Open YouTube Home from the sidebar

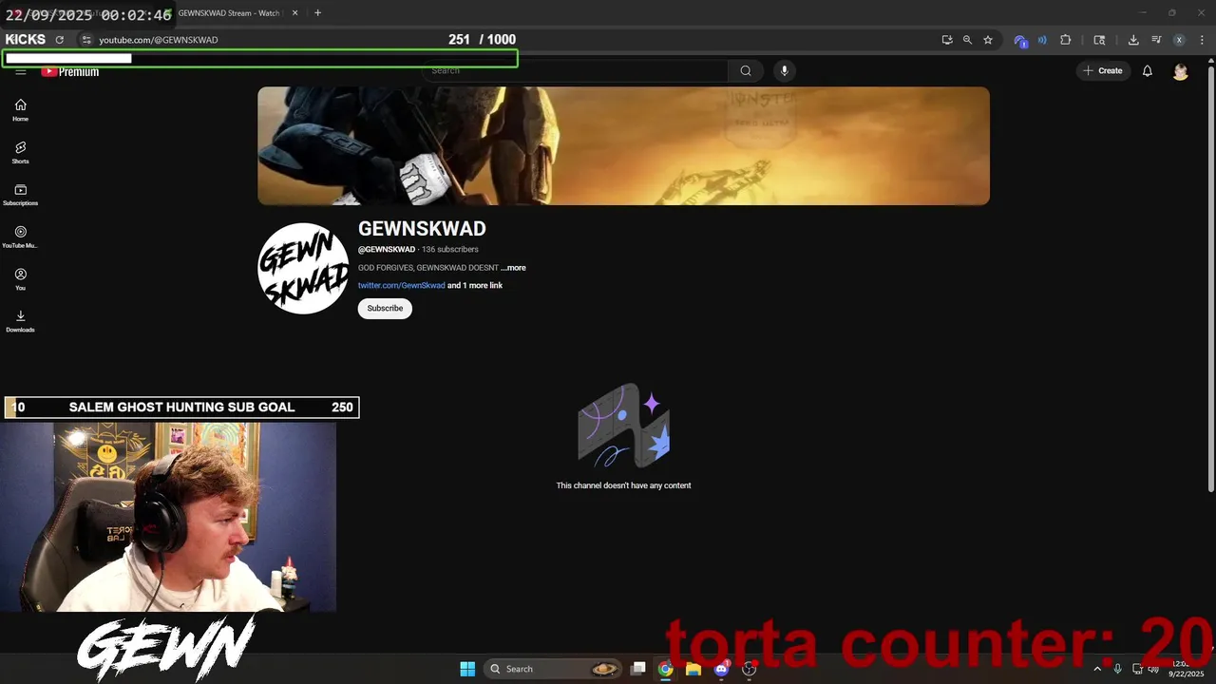20,110
